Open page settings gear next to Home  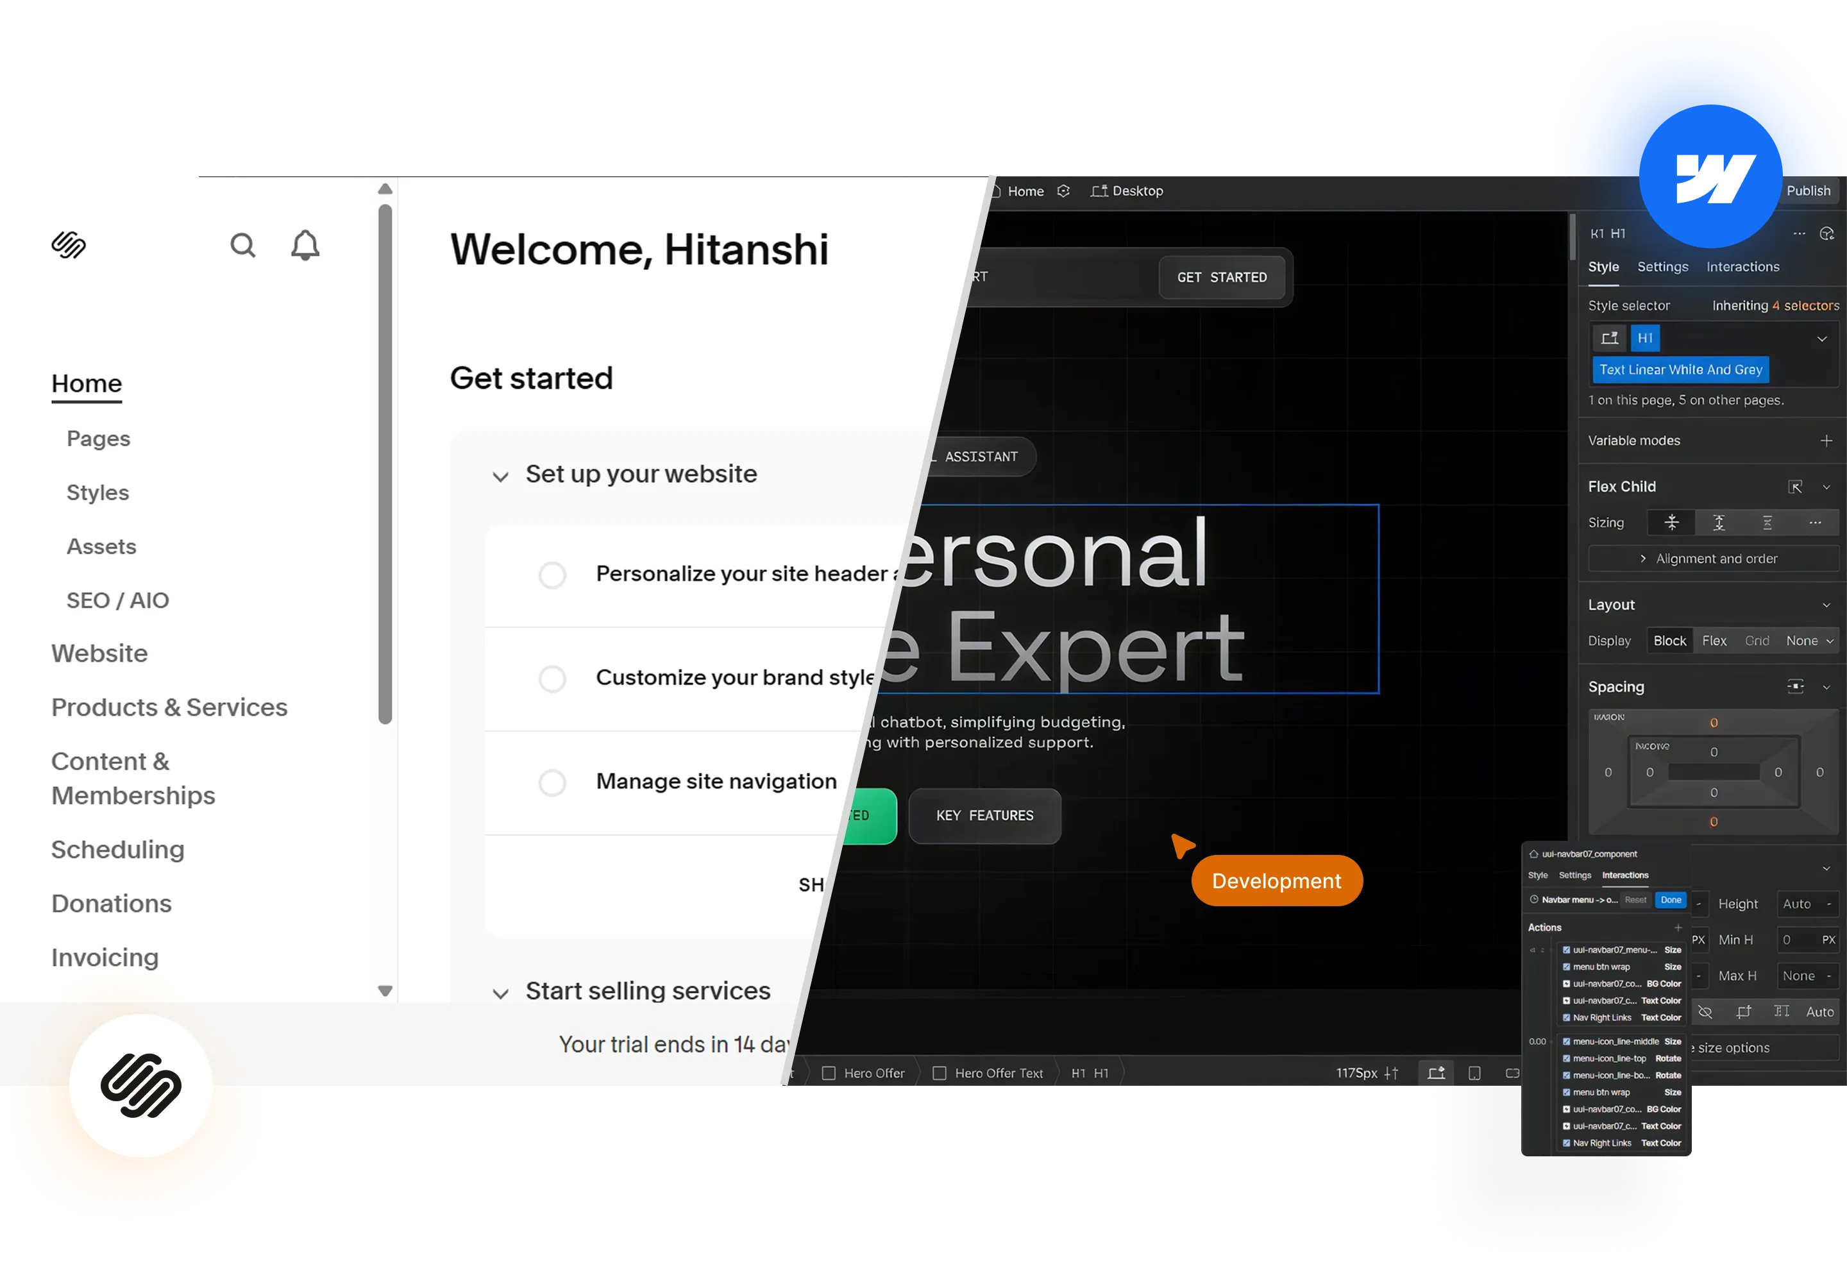pyautogui.click(x=1063, y=190)
